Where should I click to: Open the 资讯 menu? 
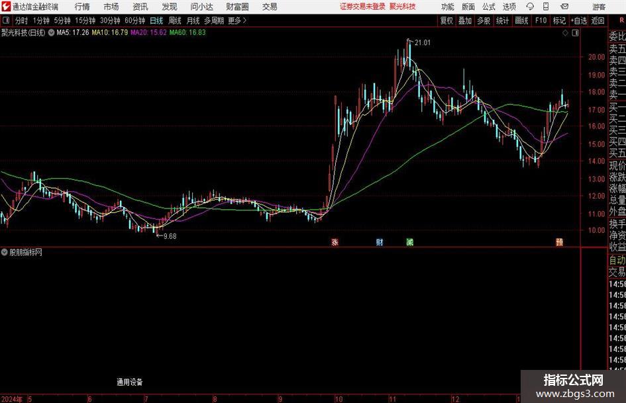(140, 7)
